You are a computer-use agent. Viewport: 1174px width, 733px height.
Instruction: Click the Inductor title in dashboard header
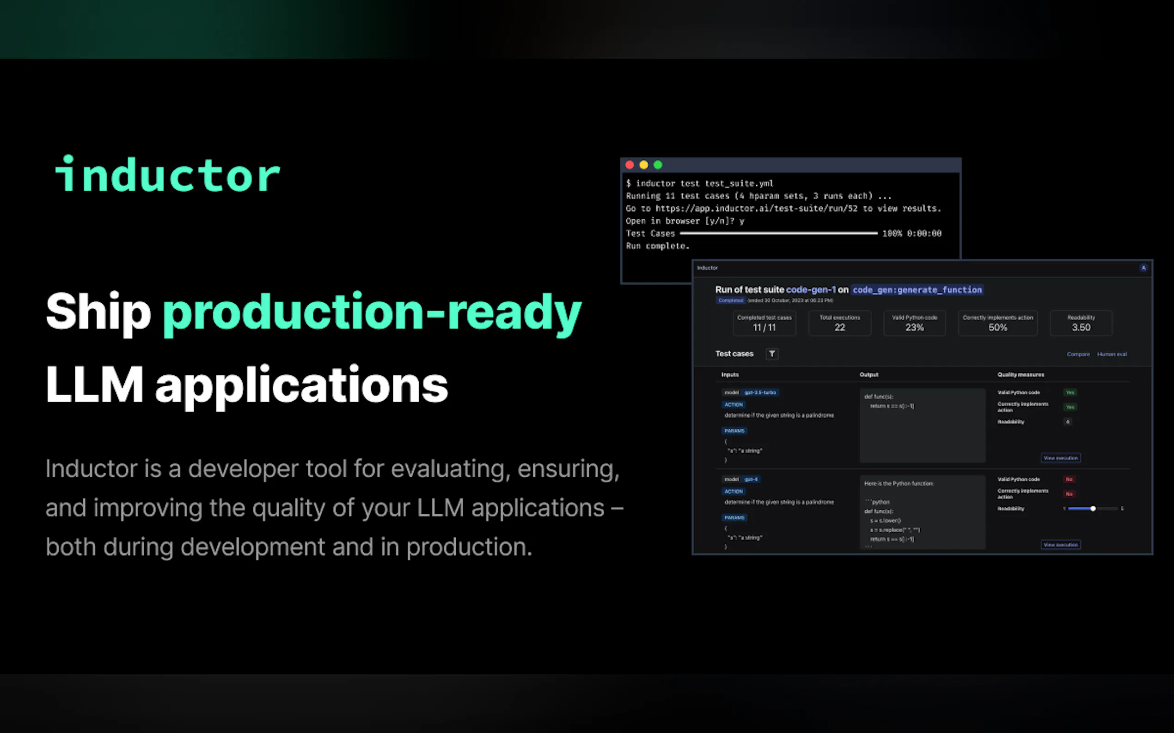[707, 268]
